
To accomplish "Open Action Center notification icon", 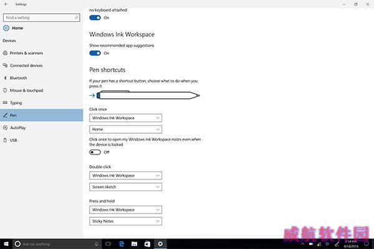I will 367,244.
